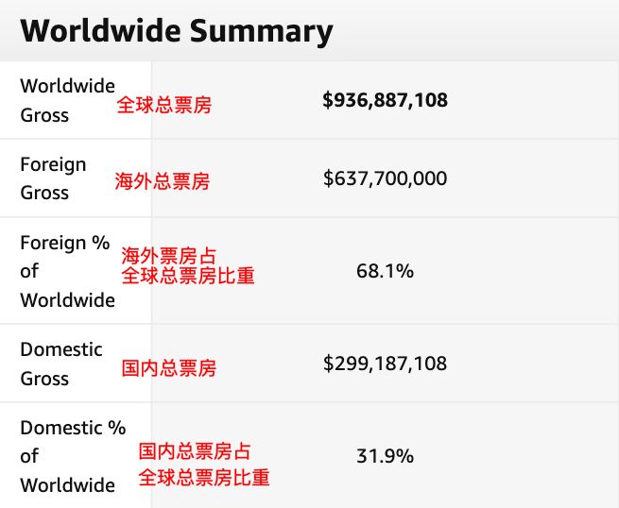Click the 'Foreign Gross' row label

(53, 178)
